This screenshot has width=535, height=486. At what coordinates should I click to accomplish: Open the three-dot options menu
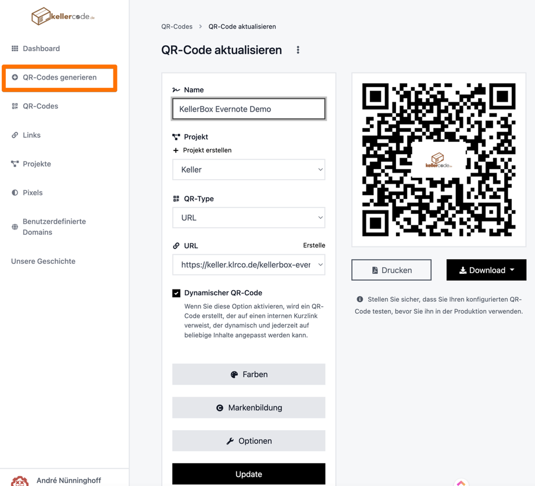coord(298,50)
